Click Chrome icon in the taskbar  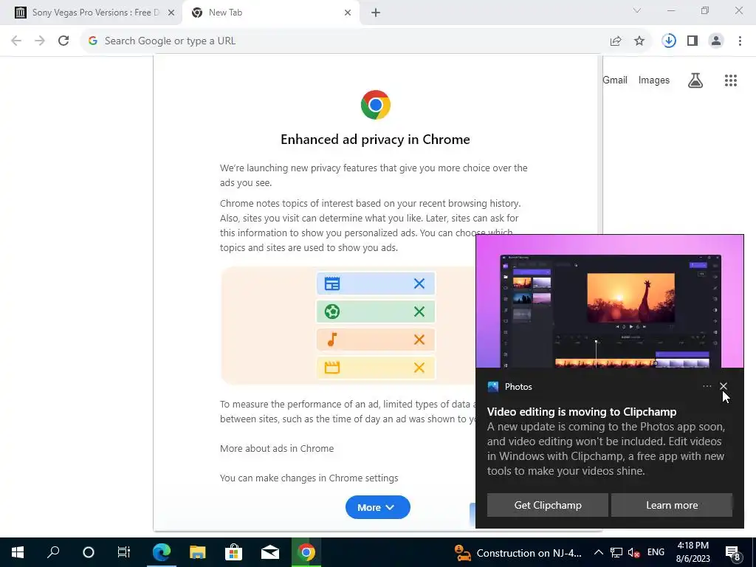pos(306,552)
